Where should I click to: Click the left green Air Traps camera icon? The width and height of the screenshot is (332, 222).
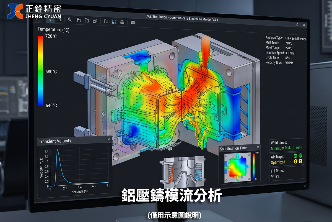pos(295,156)
